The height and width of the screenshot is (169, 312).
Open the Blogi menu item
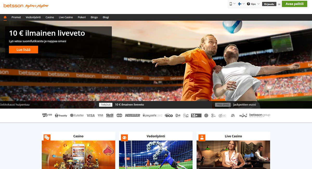106,17
